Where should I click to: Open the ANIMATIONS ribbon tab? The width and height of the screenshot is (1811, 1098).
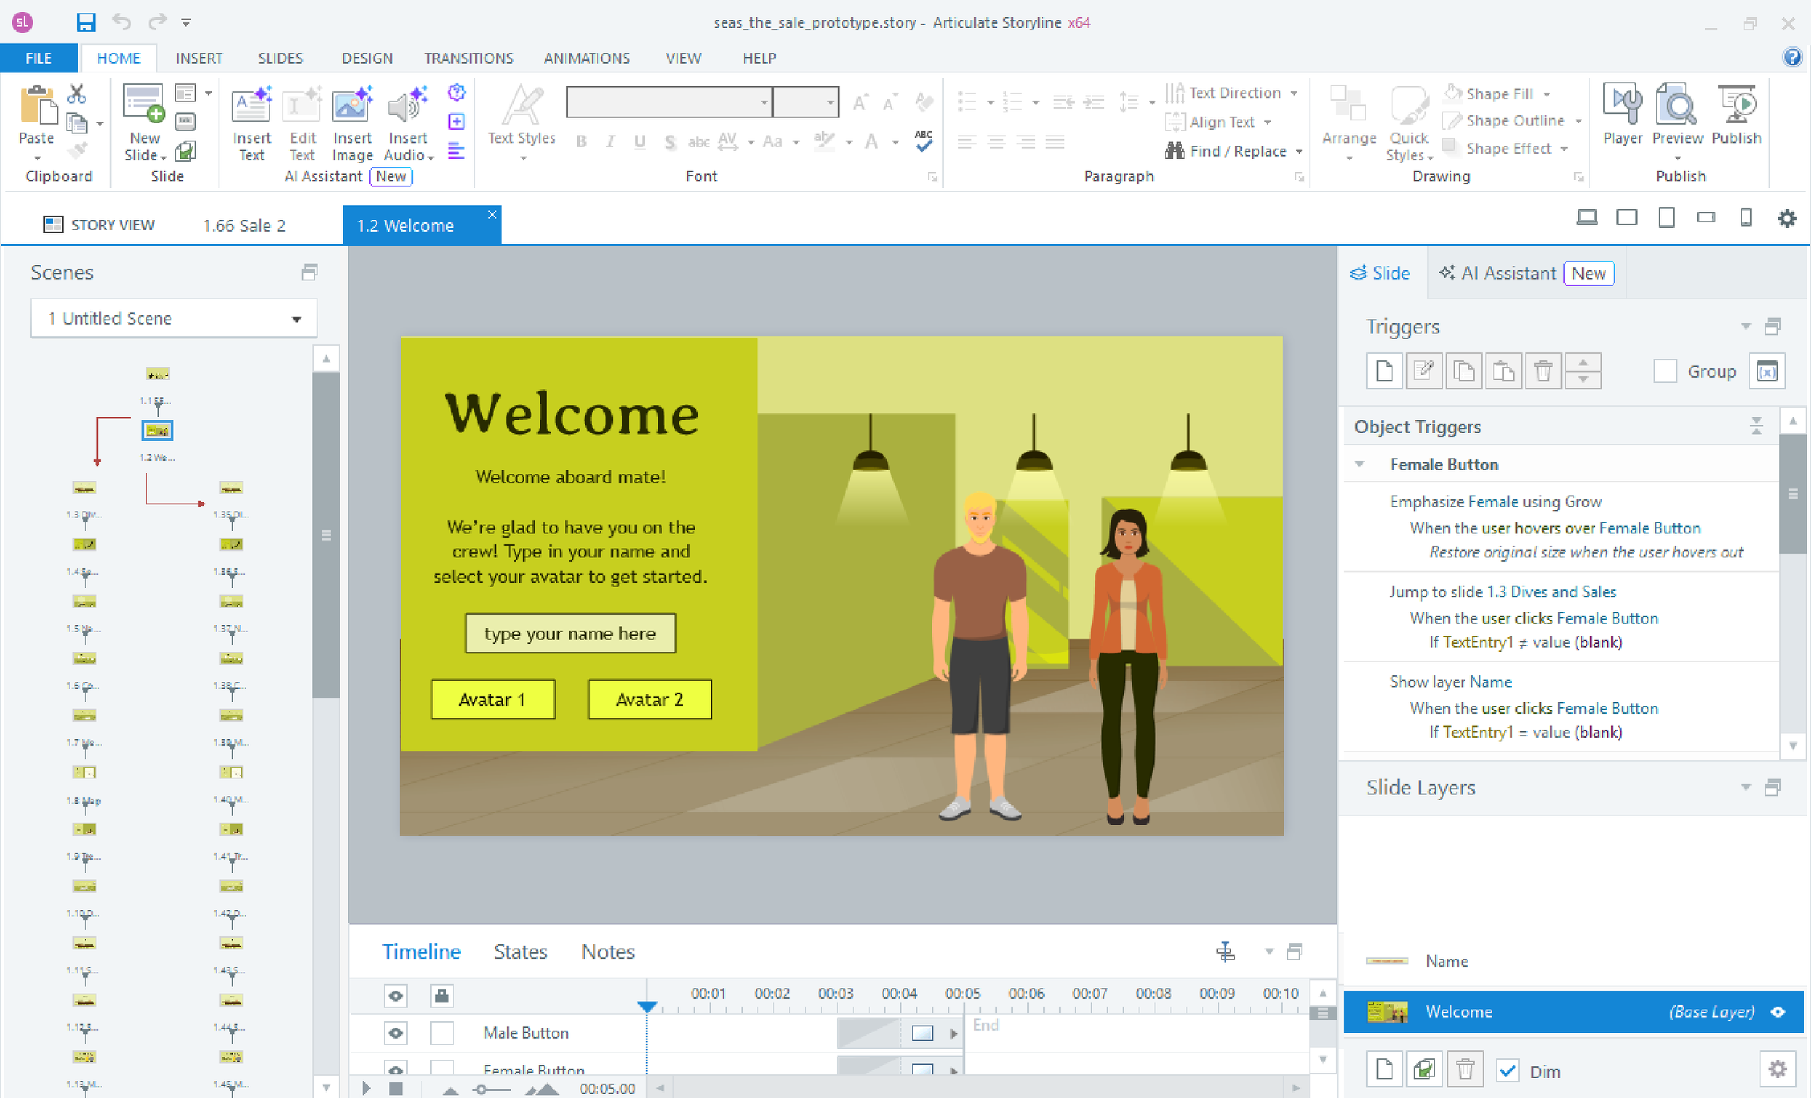(586, 58)
